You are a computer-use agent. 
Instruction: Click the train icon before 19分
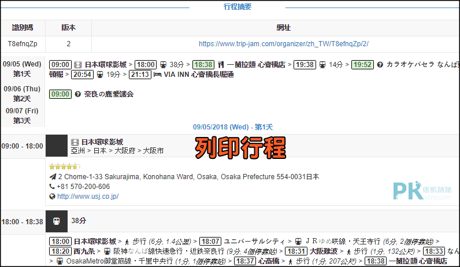(x=100, y=75)
